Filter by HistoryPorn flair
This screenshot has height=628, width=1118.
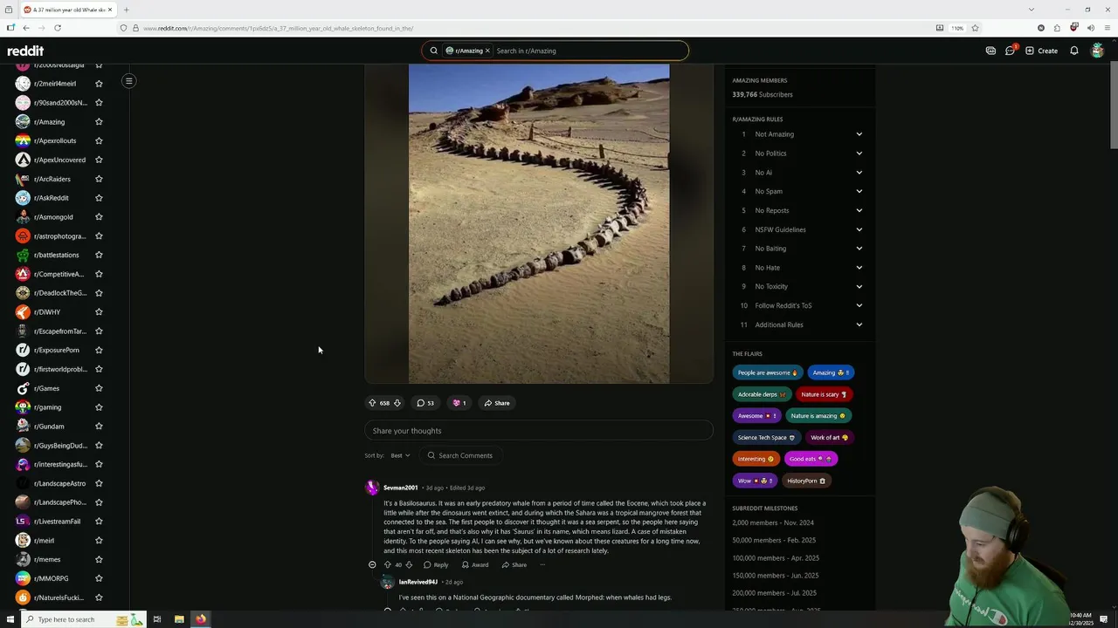pyautogui.click(x=806, y=481)
